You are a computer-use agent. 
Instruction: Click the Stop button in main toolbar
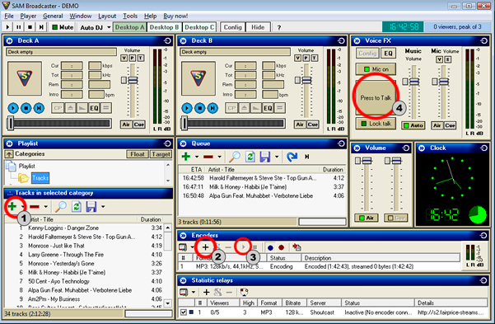[x=30, y=27]
